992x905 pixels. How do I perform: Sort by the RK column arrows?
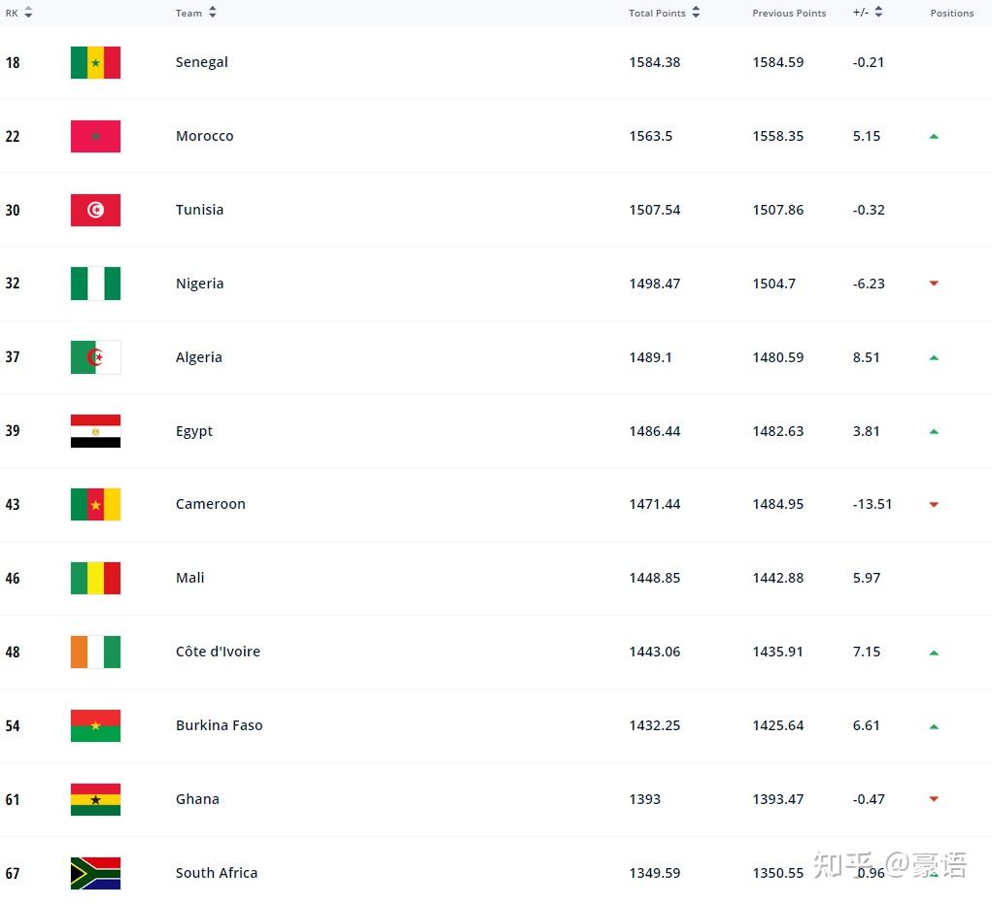coord(28,13)
